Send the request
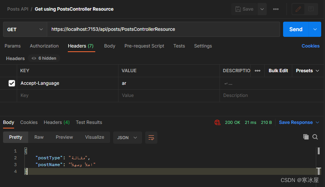Screen dimensions: 325x187 tap(296, 29)
